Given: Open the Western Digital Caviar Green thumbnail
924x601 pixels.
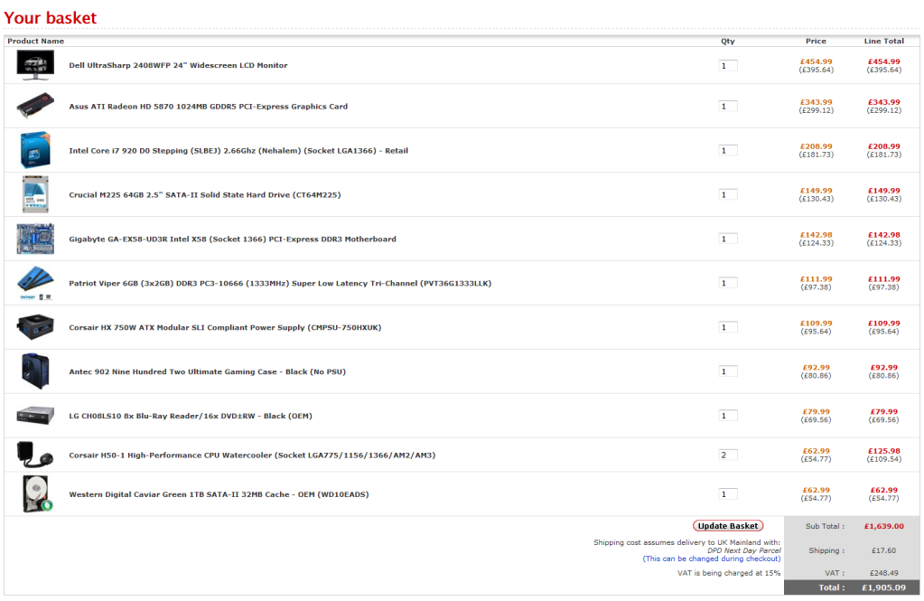Looking at the screenshot, I should pos(37,493).
